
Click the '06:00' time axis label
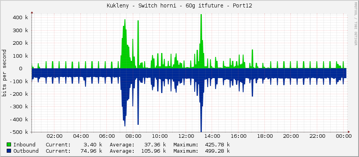tap(107, 136)
